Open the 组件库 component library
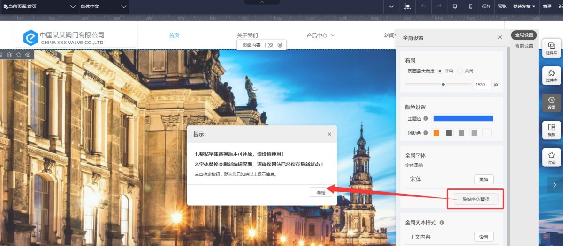563x246 pixels. coord(552,49)
